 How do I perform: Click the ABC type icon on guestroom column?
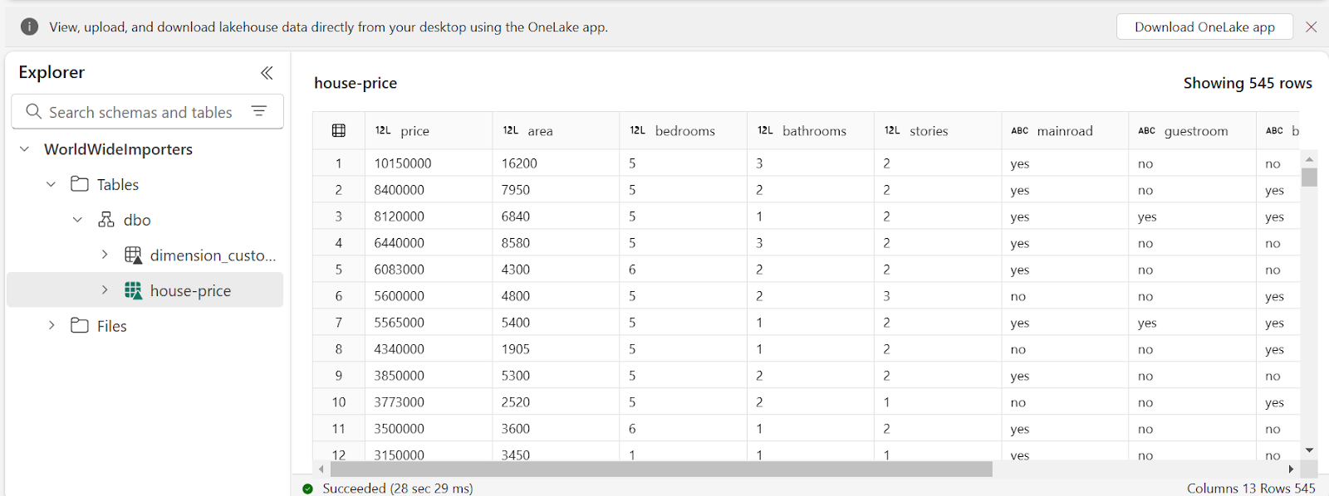(x=1147, y=130)
